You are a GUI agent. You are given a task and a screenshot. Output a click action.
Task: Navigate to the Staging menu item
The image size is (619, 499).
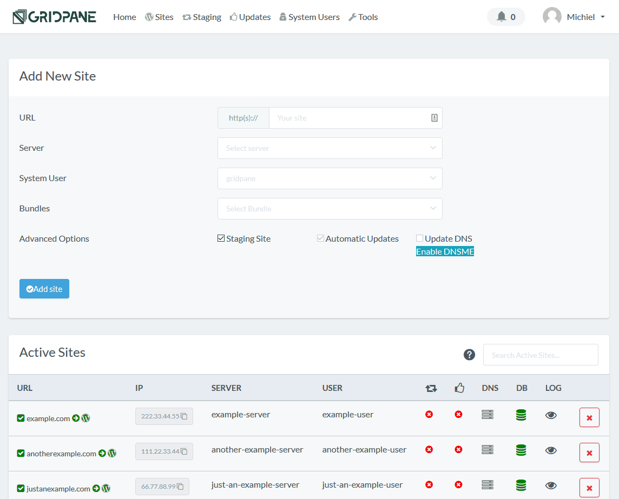pyautogui.click(x=201, y=17)
